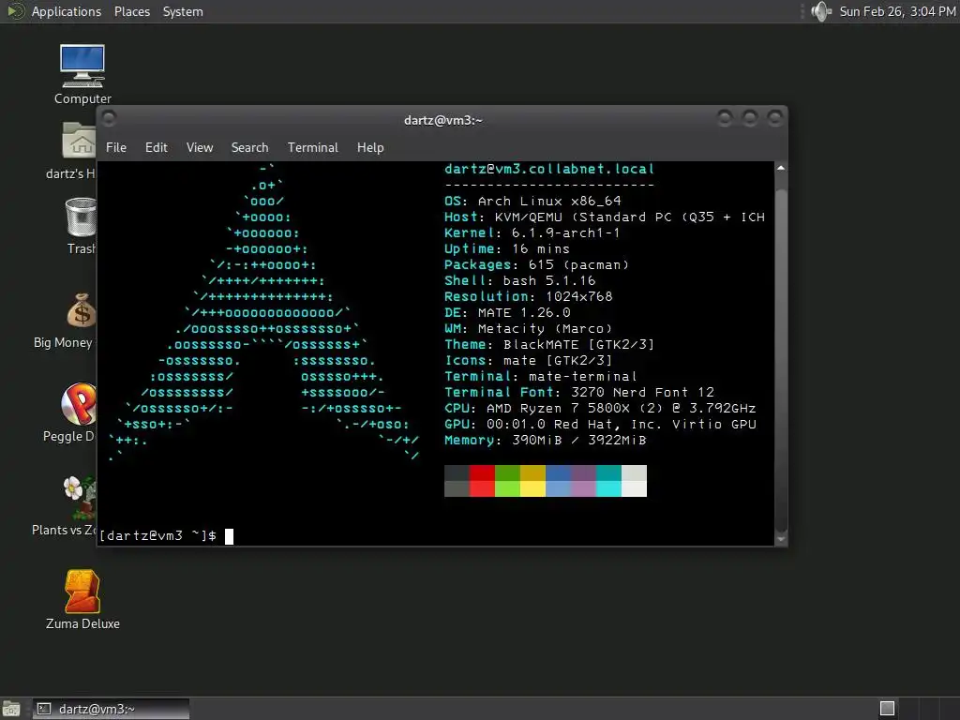
Task: Click the MATE logo icon beside Applications
Action: click(x=15, y=11)
